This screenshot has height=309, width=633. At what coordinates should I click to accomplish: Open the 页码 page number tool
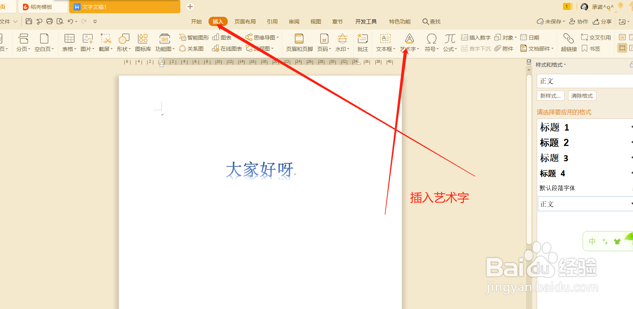tap(324, 42)
